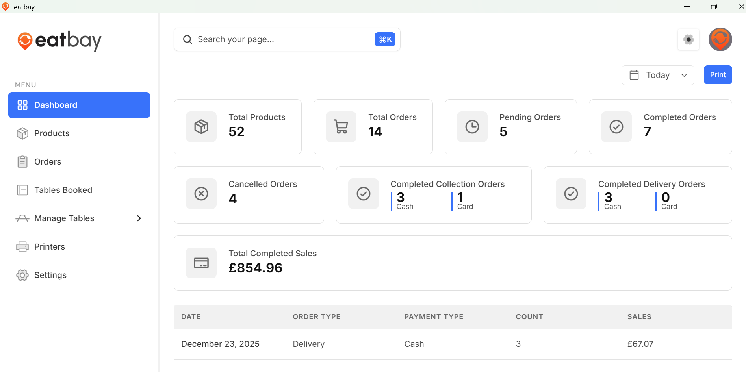Click the Total Products box icon

point(201,127)
